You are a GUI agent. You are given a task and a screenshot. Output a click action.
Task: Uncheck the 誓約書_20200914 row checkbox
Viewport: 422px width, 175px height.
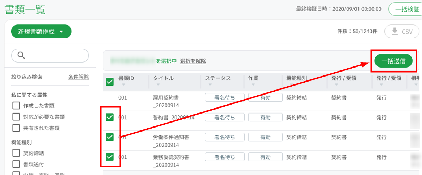tap(109, 117)
